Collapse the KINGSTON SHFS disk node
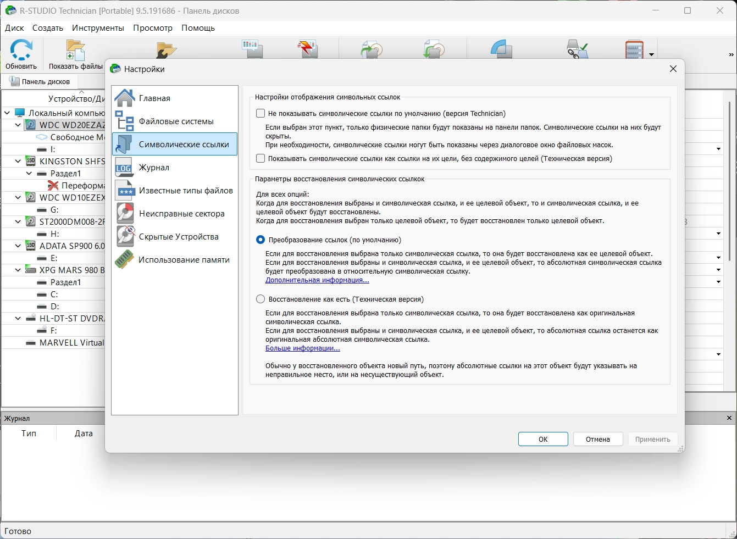The image size is (737, 539). 18,161
